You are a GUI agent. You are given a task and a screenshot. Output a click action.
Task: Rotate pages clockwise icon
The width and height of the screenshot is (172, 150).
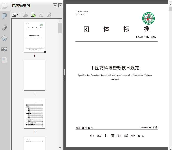tap(49, 15)
